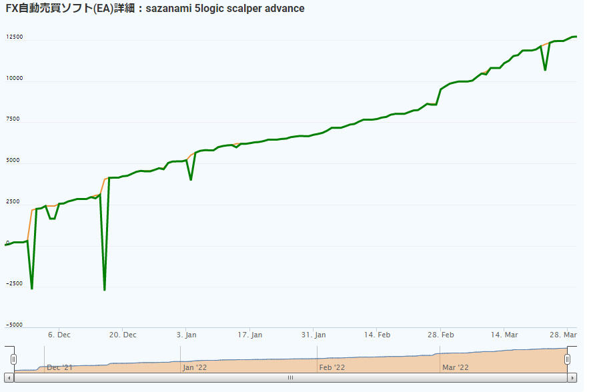The image size is (595, 392).
Task: Click the -2500 dip point near 20. Dec
Action: 104,290
